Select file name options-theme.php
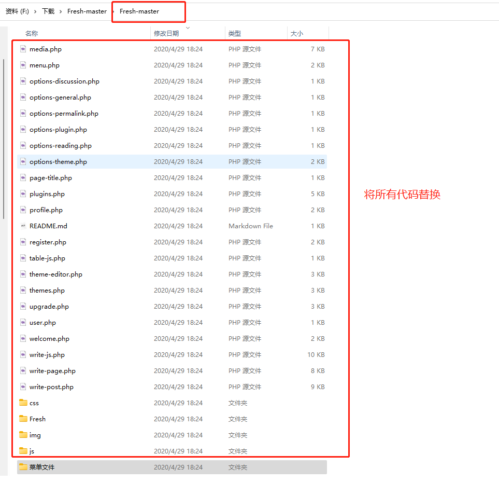 pyautogui.click(x=58, y=162)
